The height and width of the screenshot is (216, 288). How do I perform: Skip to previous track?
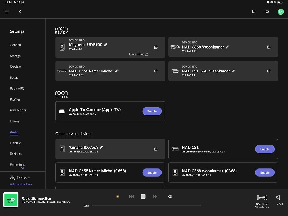pyautogui.click(x=132, y=197)
